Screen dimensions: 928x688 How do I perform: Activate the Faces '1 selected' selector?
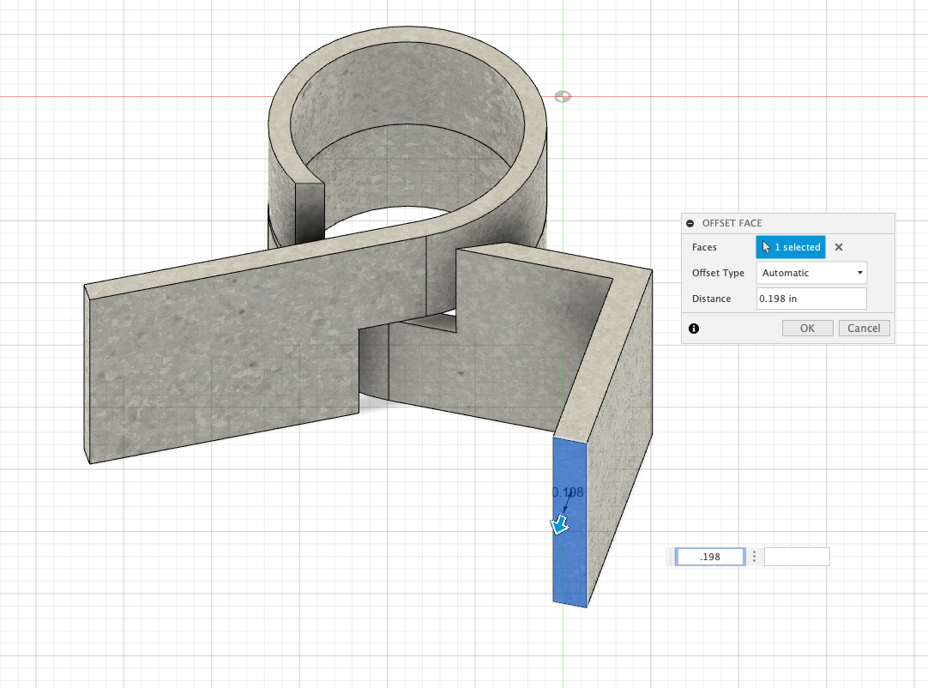[x=790, y=247]
